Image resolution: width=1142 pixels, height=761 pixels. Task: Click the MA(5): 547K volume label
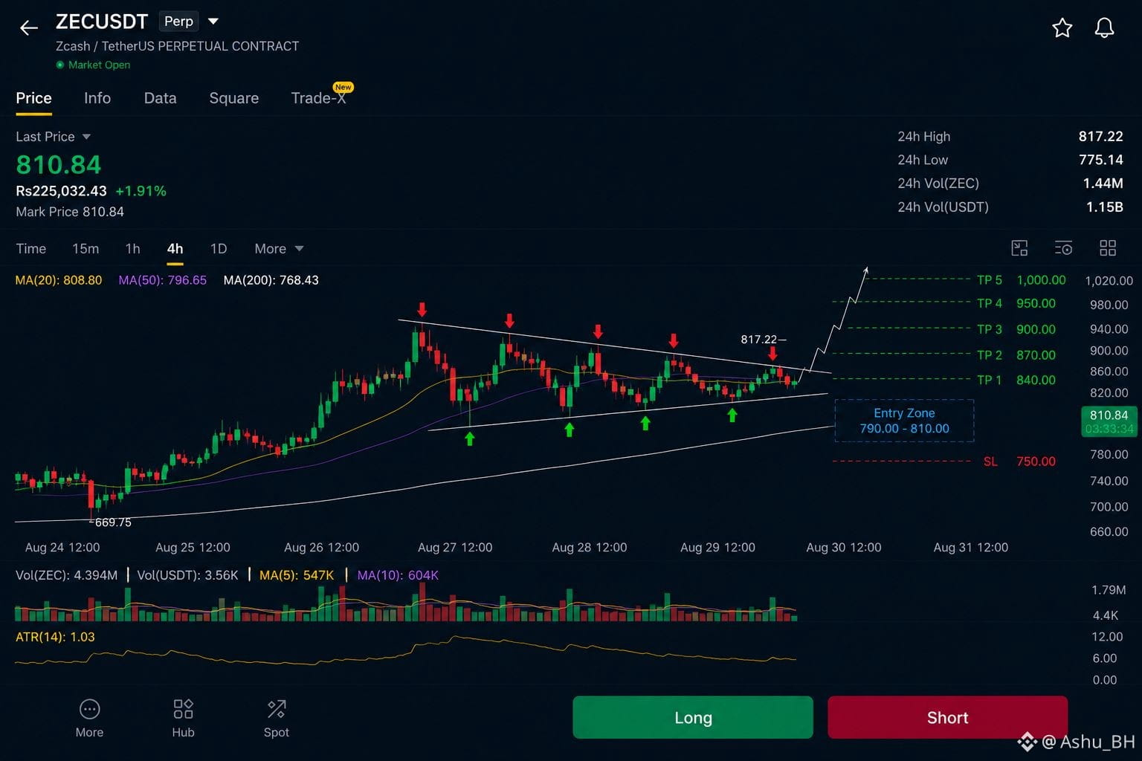(297, 575)
